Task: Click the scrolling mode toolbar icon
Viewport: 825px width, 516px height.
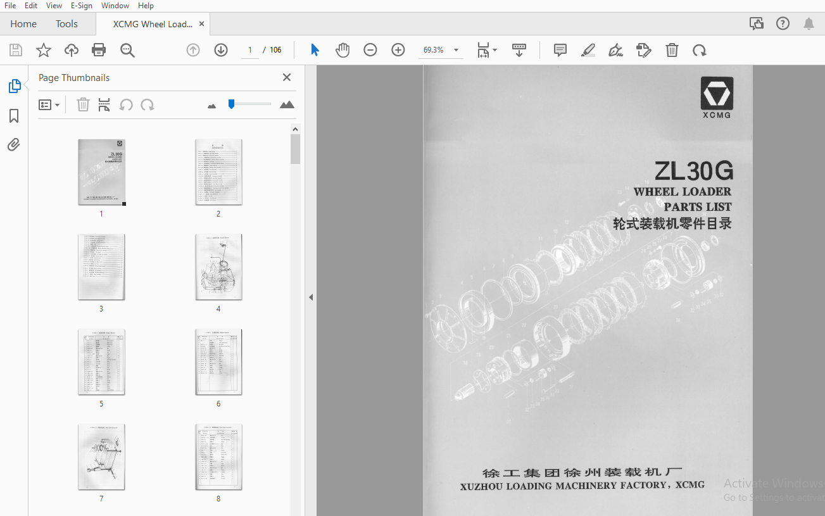Action: 519,50
